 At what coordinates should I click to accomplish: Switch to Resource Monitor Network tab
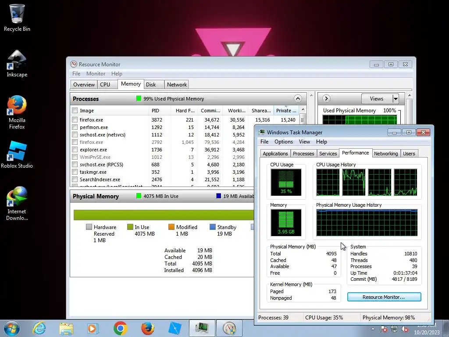point(177,85)
